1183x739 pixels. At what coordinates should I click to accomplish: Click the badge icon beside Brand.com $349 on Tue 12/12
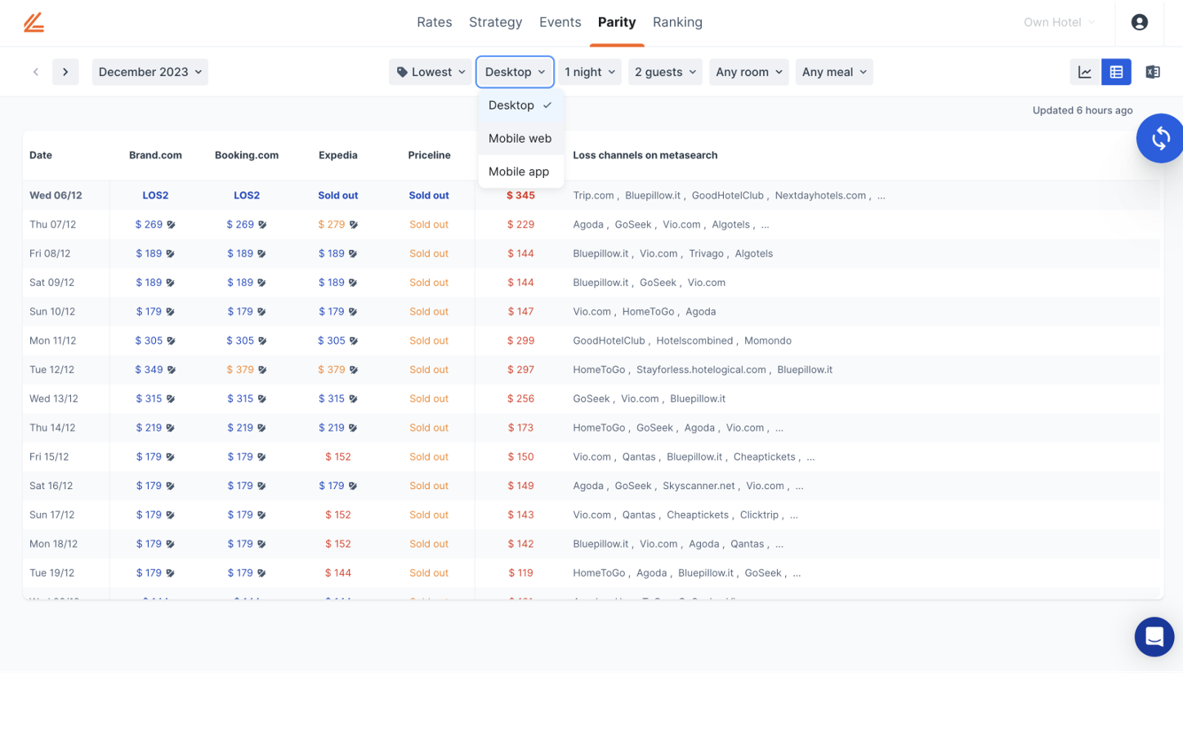pos(172,370)
